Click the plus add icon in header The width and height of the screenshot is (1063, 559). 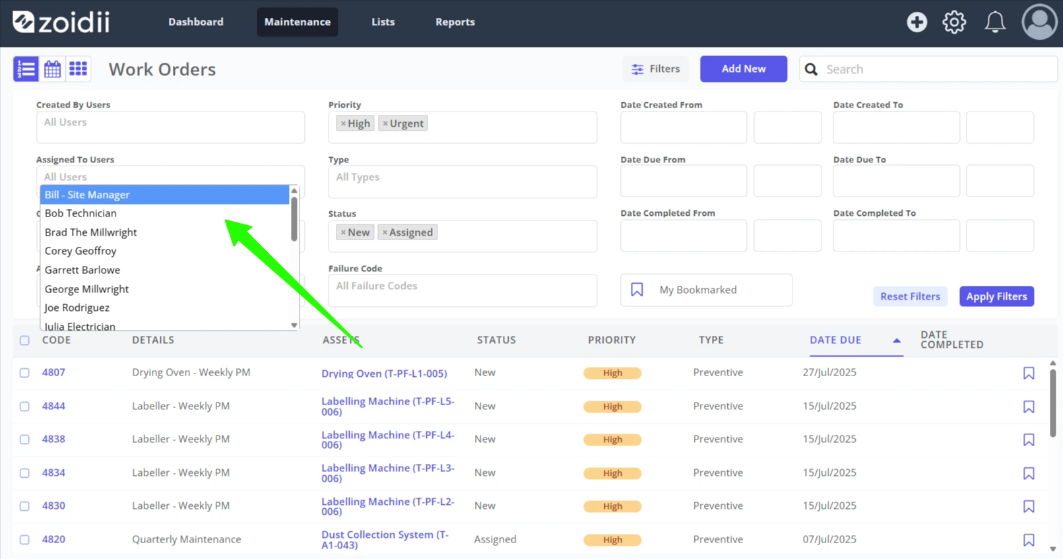coord(917,22)
